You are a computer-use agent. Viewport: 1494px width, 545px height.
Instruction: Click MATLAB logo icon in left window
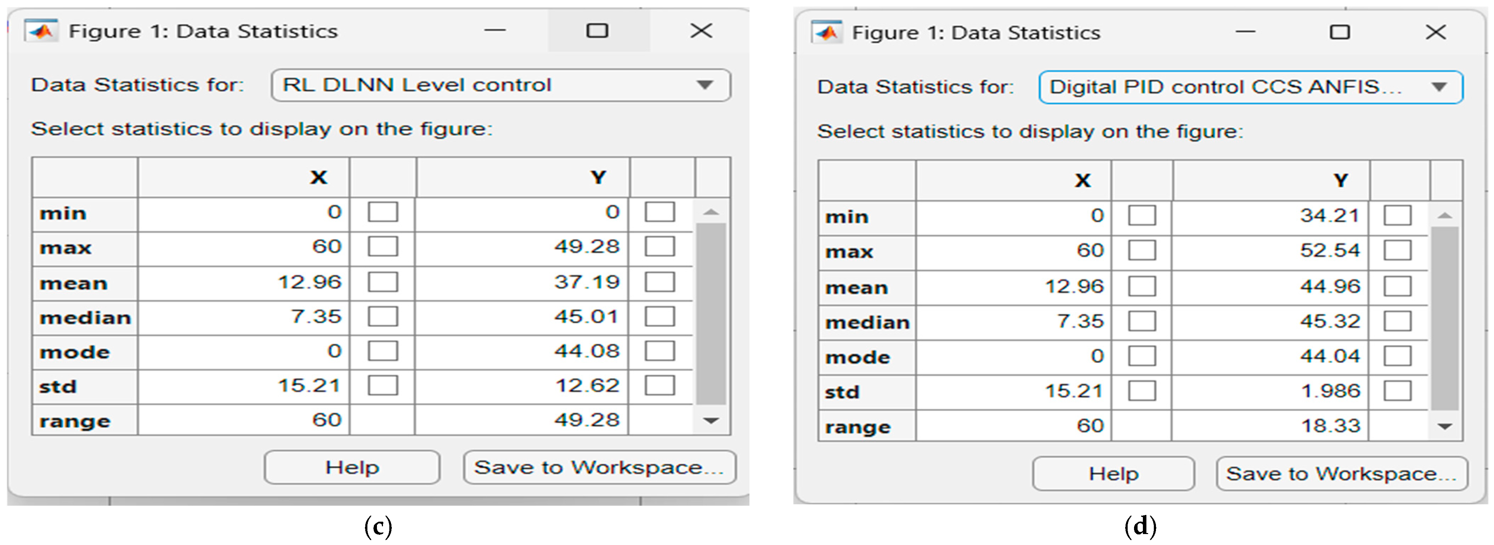(41, 31)
